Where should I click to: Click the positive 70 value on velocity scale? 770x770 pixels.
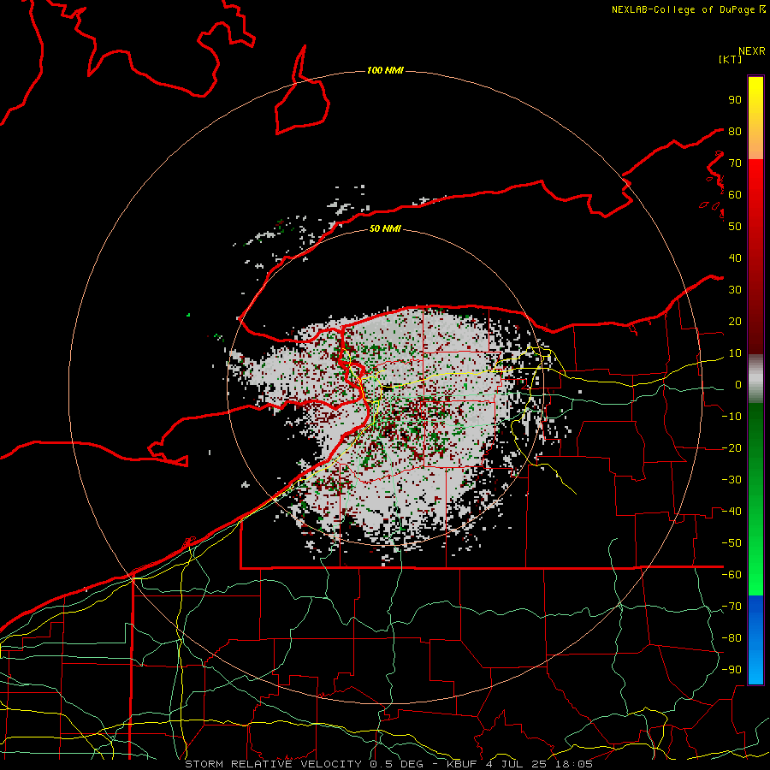pyautogui.click(x=735, y=163)
